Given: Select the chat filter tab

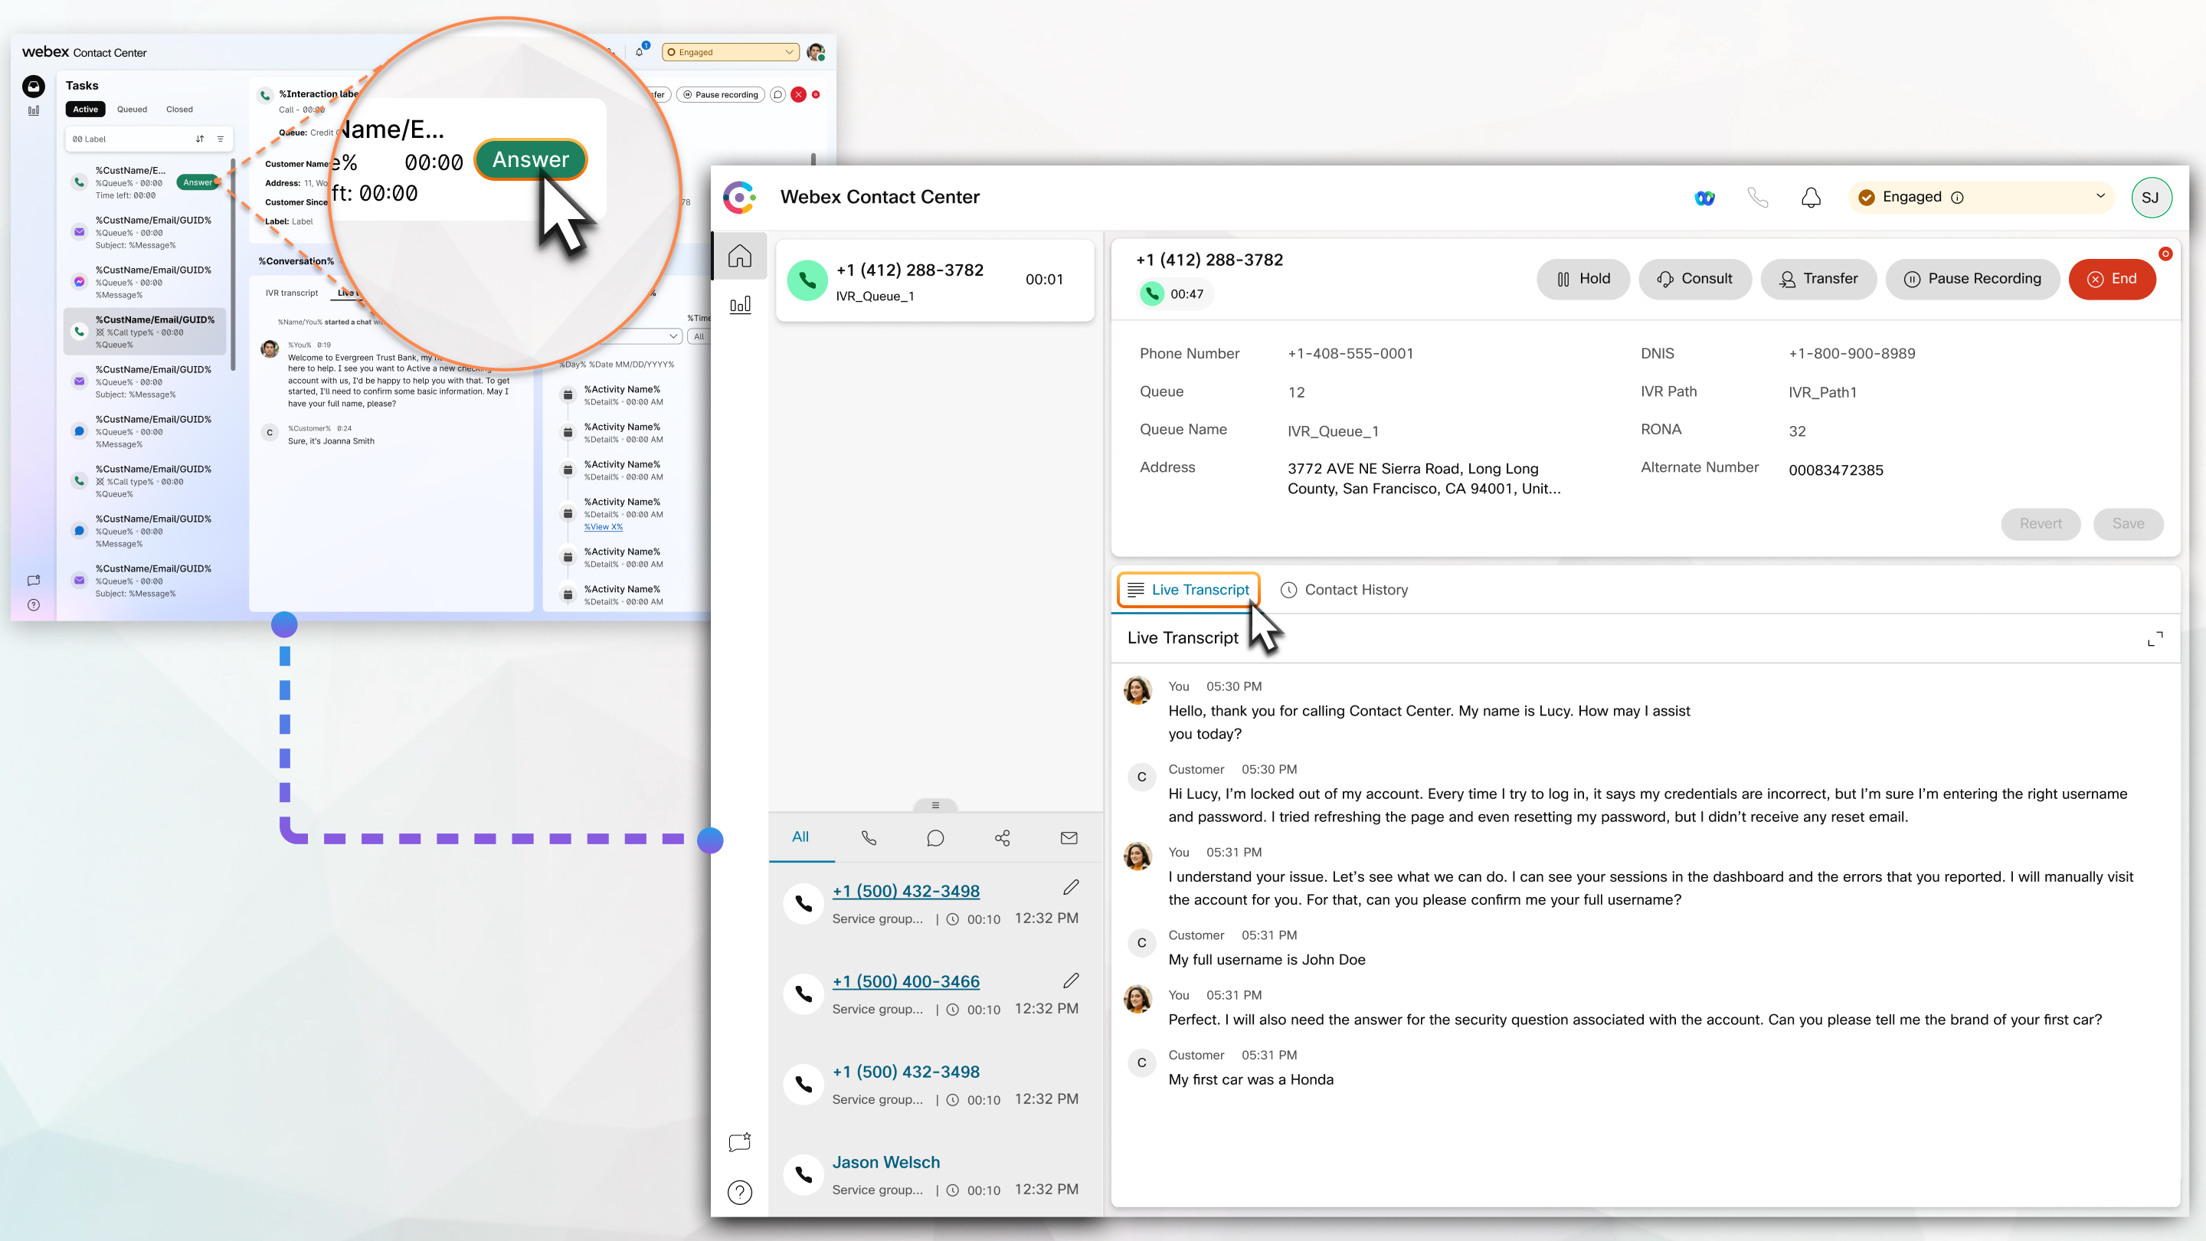Looking at the screenshot, I should tap(935, 837).
